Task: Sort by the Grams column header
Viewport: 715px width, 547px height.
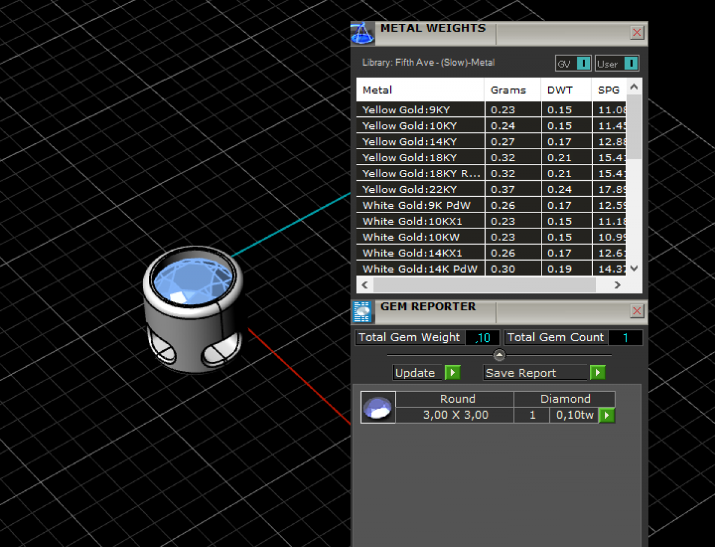Action: coord(508,90)
